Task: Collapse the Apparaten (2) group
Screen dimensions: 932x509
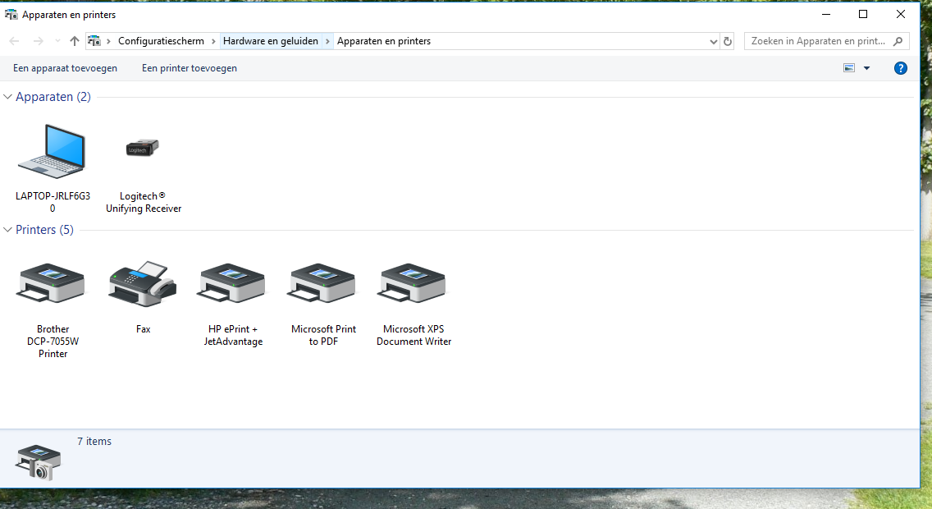Action: pyautogui.click(x=7, y=97)
